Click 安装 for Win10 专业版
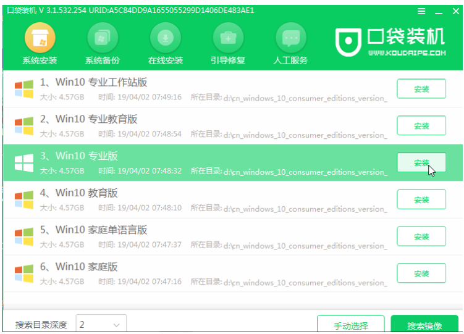Screen dimensions: 464x334 421,163
